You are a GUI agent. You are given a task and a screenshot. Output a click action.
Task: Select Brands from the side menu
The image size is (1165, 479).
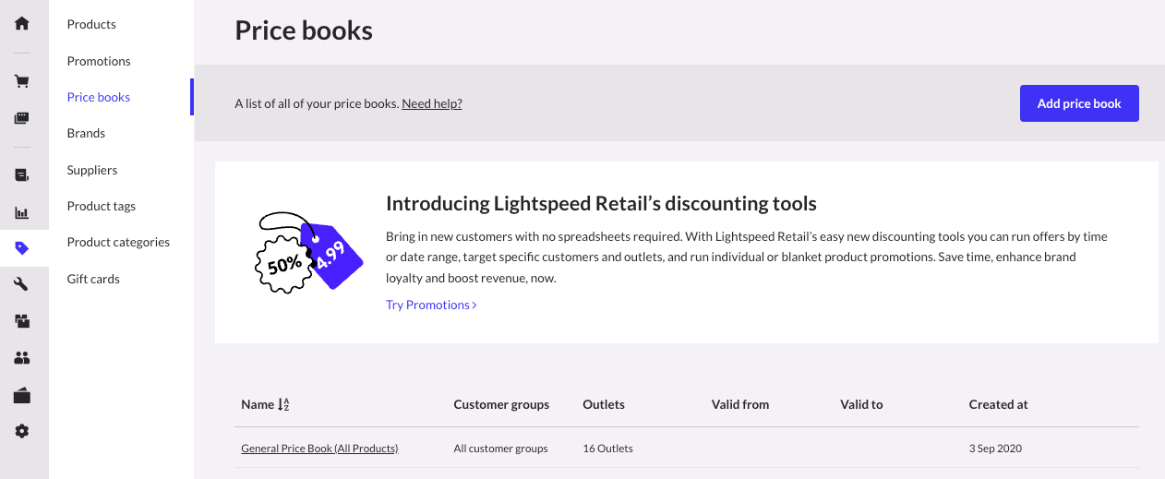tap(86, 133)
